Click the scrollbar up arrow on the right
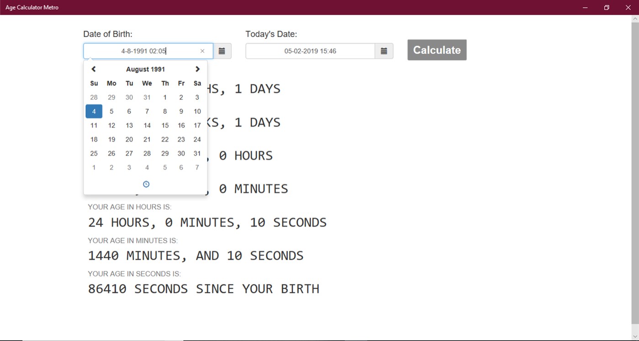This screenshot has width=639, height=341. [635, 18]
